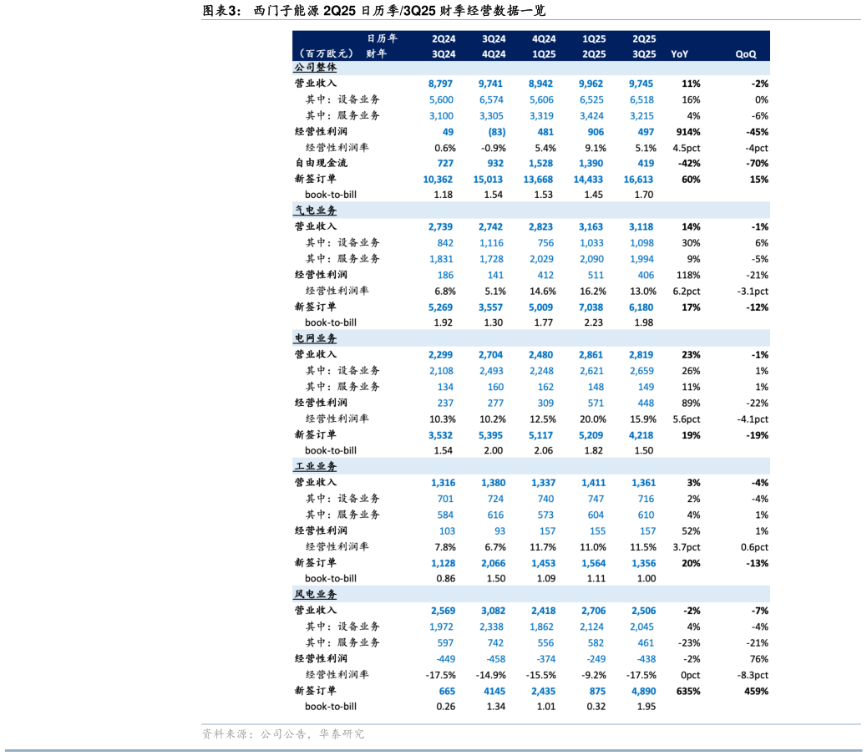Click the 3Q25 fiscal year column header
Viewport: 867px width, 756px height.
643,53
